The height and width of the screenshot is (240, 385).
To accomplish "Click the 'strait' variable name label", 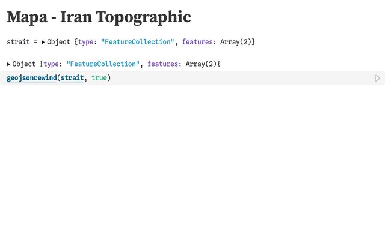I will (19, 42).
